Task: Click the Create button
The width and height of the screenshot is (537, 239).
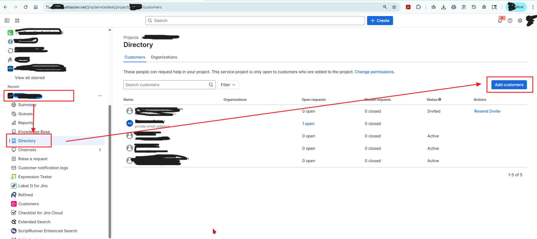Action: point(380,21)
